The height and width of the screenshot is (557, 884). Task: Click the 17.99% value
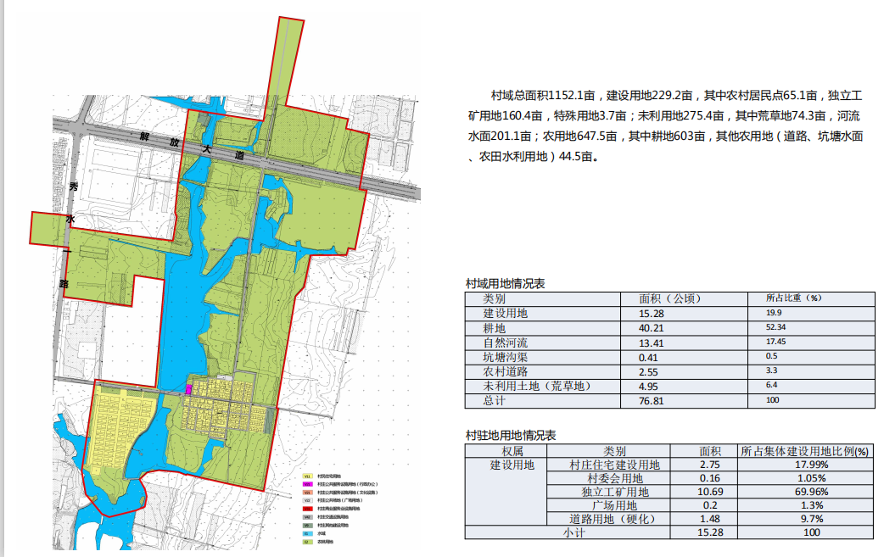coord(811,465)
